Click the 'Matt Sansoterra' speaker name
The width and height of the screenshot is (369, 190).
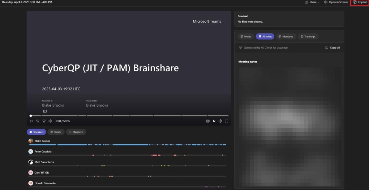point(44,162)
